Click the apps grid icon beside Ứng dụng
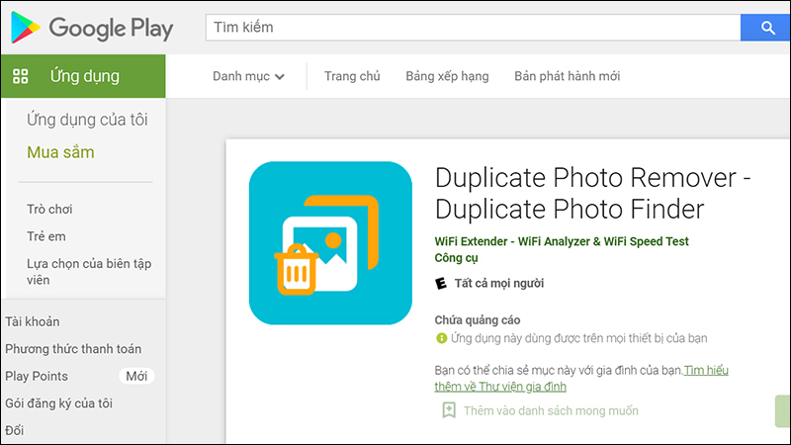791x445 pixels. click(x=21, y=76)
